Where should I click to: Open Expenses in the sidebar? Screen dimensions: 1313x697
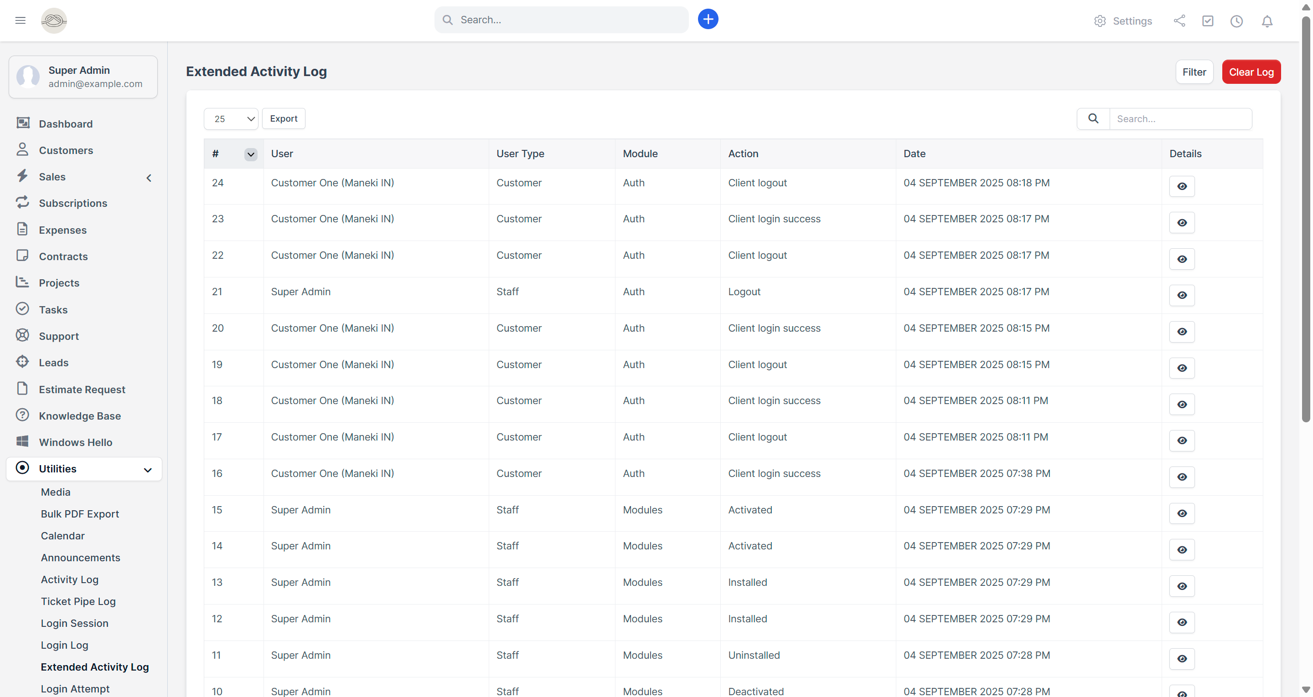click(84, 231)
